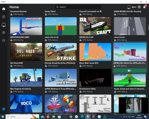The width and height of the screenshot is (149, 119).
Task: Open the Robux hexagon coin icon
Action: [139, 7]
